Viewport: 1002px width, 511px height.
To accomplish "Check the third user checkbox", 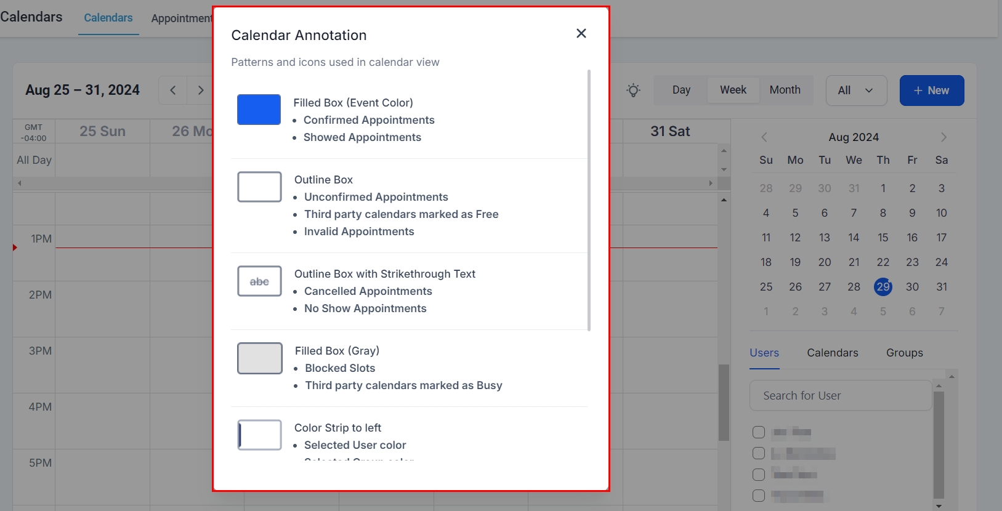I will coord(759,475).
